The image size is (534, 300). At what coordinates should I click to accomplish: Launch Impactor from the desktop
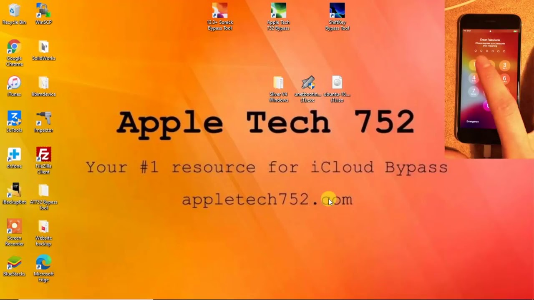click(x=43, y=122)
